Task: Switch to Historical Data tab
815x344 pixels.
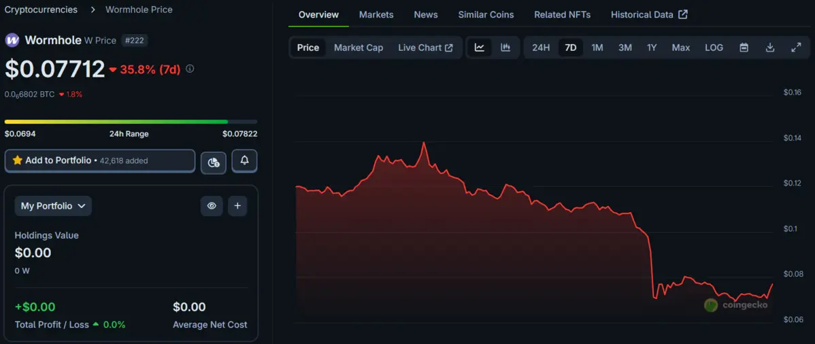Action: click(x=648, y=14)
